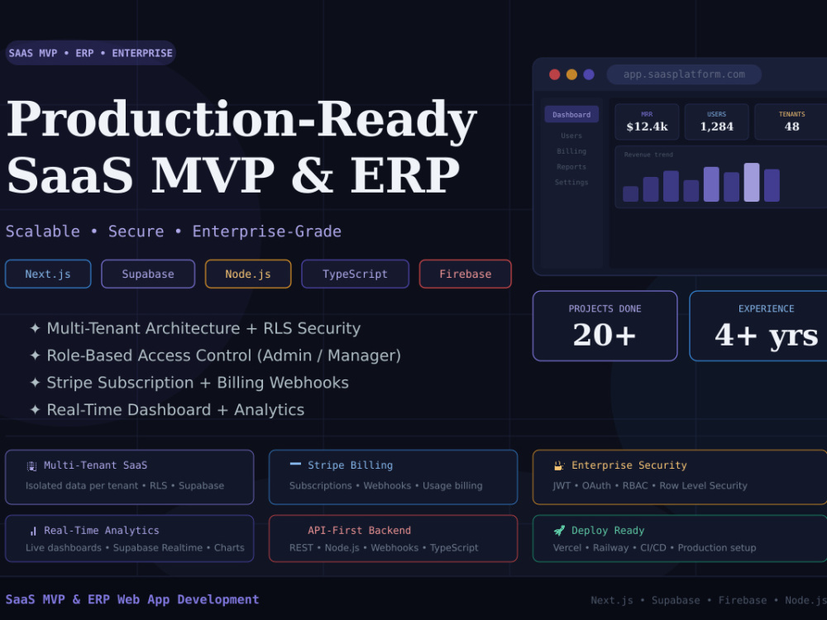
Task: Click the red window dot in mockup
Action: pyautogui.click(x=554, y=74)
